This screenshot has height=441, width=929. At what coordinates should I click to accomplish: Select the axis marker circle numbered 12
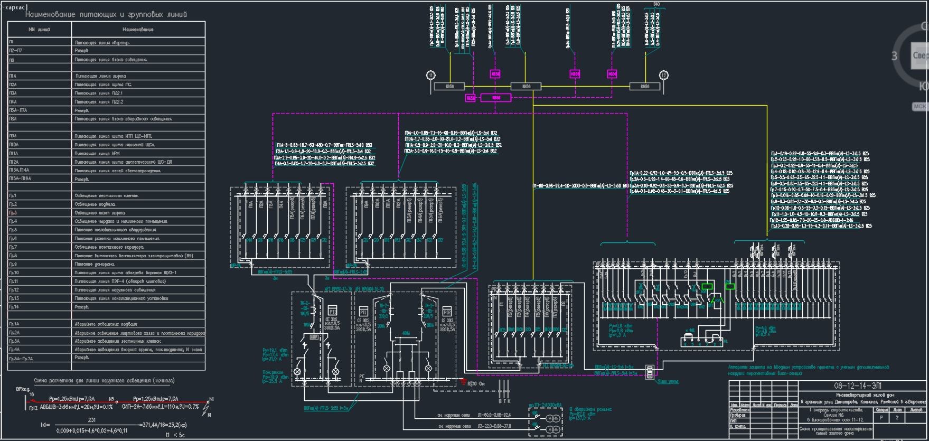coord(663,76)
